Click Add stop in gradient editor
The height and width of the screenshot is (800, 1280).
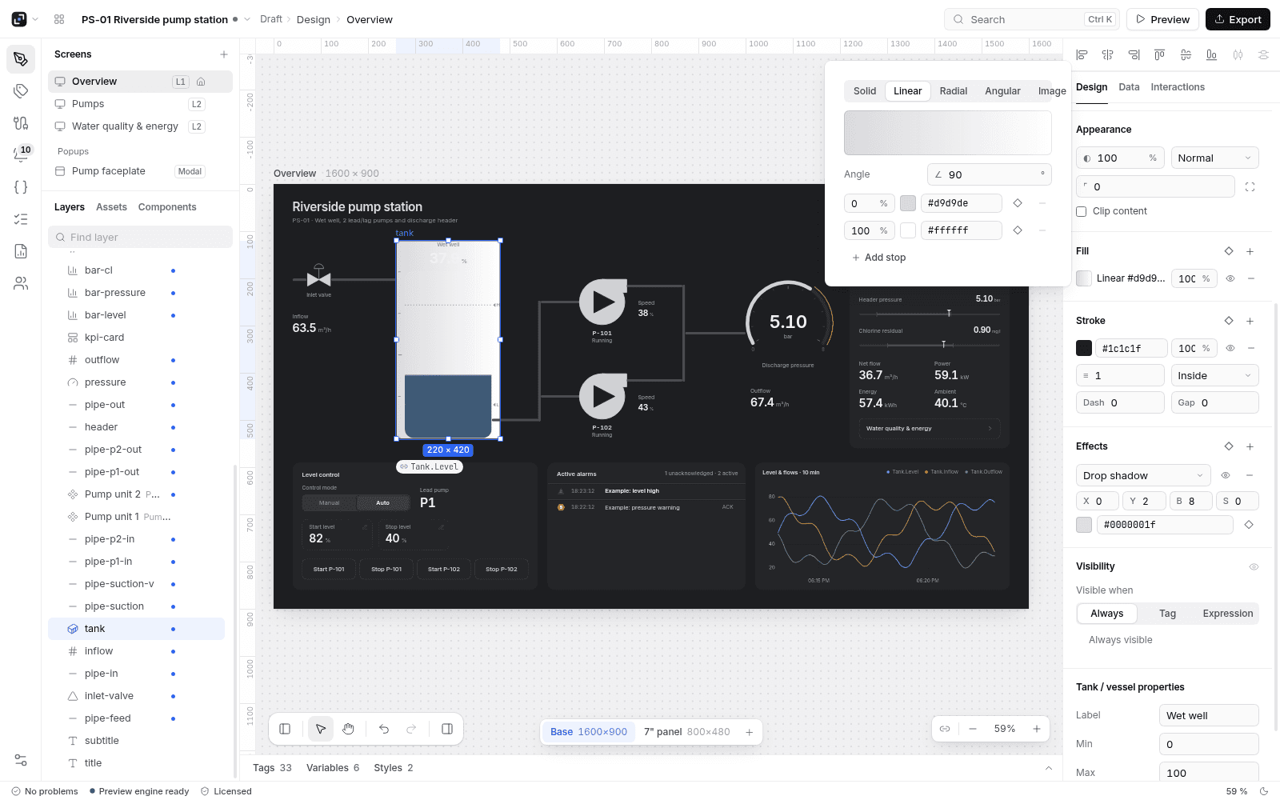(879, 258)
